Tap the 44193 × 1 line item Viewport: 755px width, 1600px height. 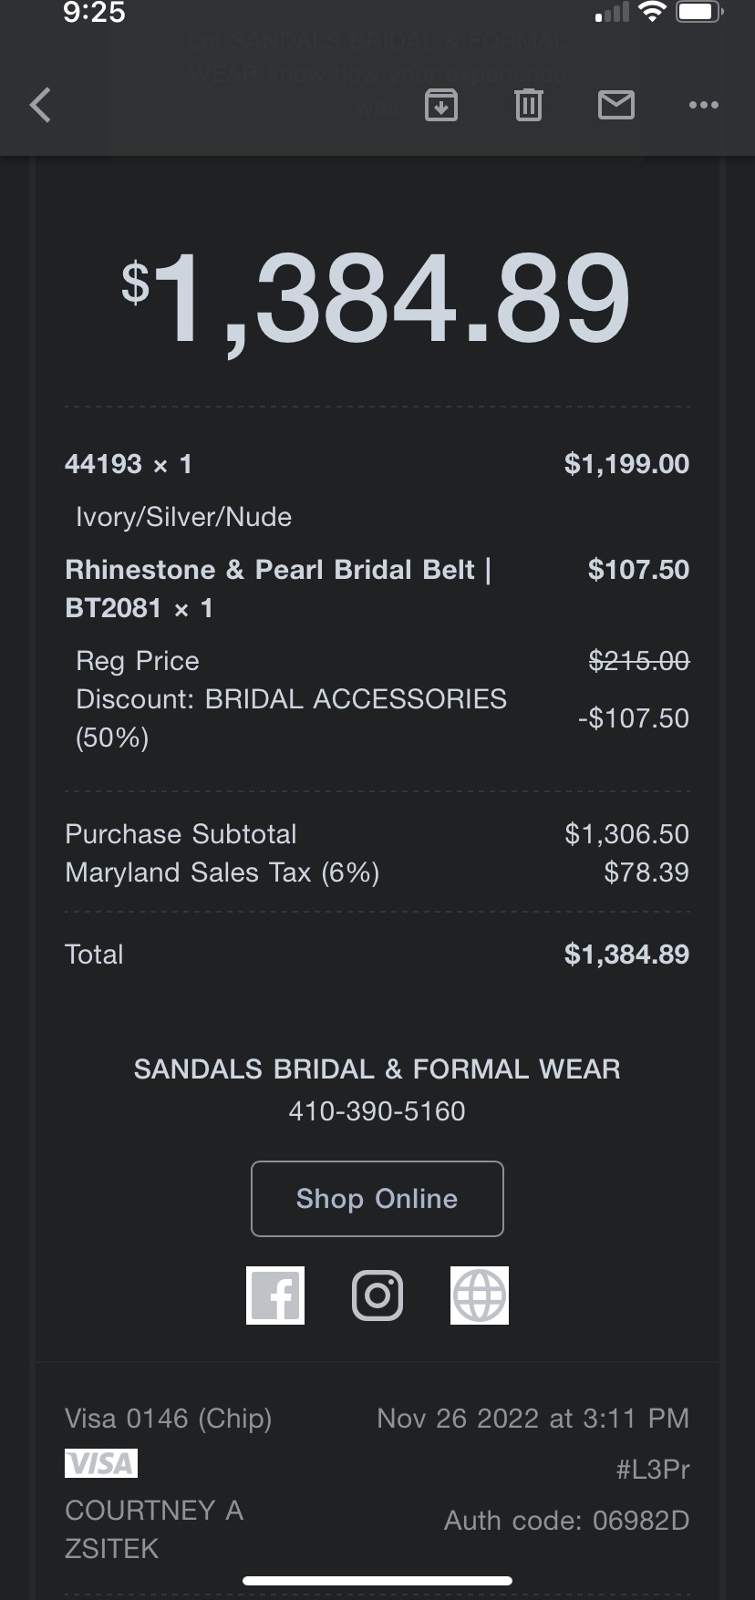pos(129,464)
